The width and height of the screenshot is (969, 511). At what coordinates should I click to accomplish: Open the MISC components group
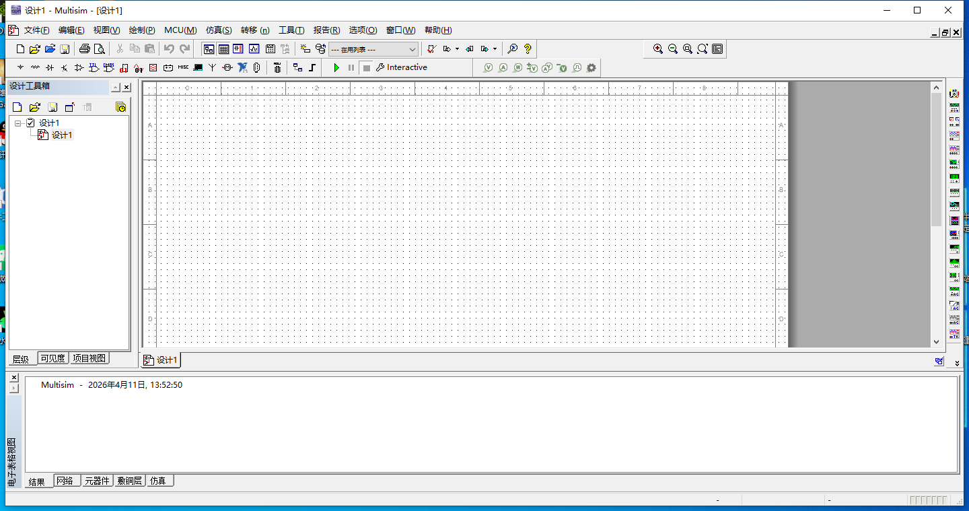tap(183, 67)
